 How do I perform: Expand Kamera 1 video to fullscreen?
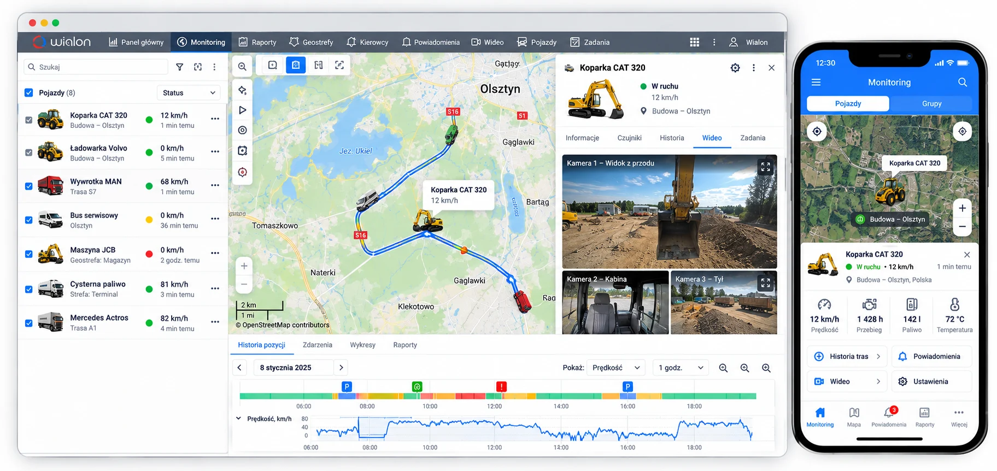pos(765,167)
